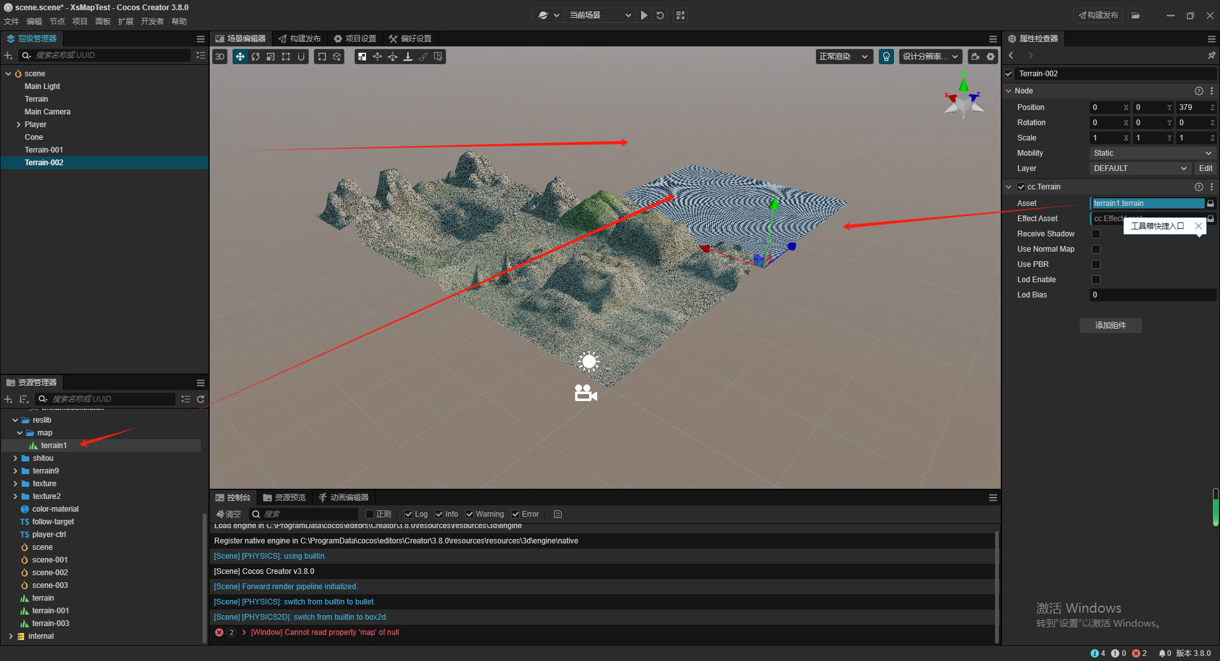Open the 开发者 menu
The image size is (1220, 661).
click(x=152, y=22)
